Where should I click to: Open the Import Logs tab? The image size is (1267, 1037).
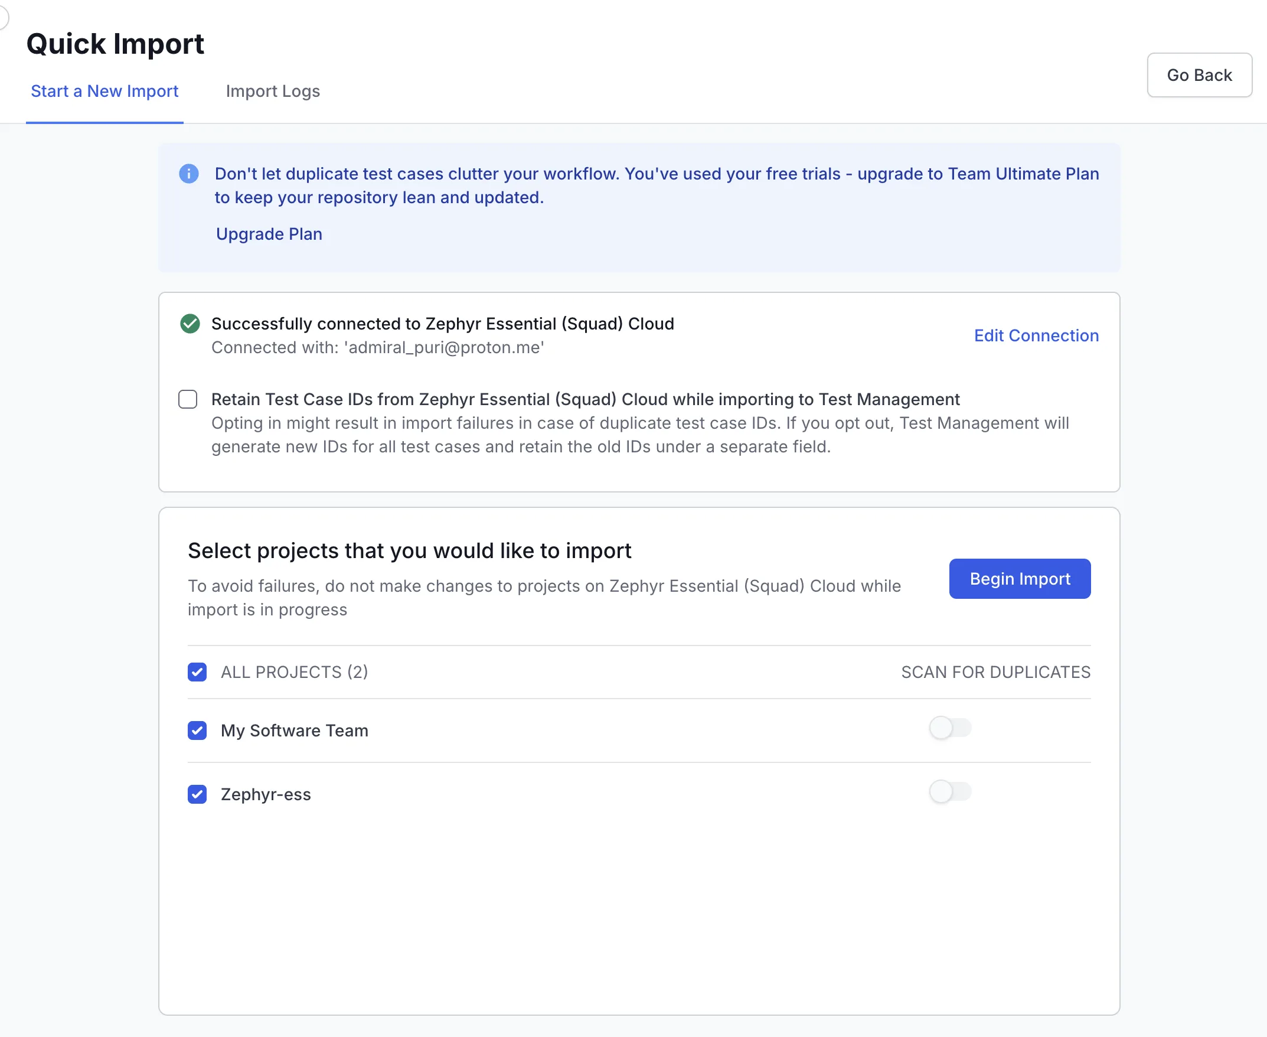pyautogui.click(x=273, y=91)
